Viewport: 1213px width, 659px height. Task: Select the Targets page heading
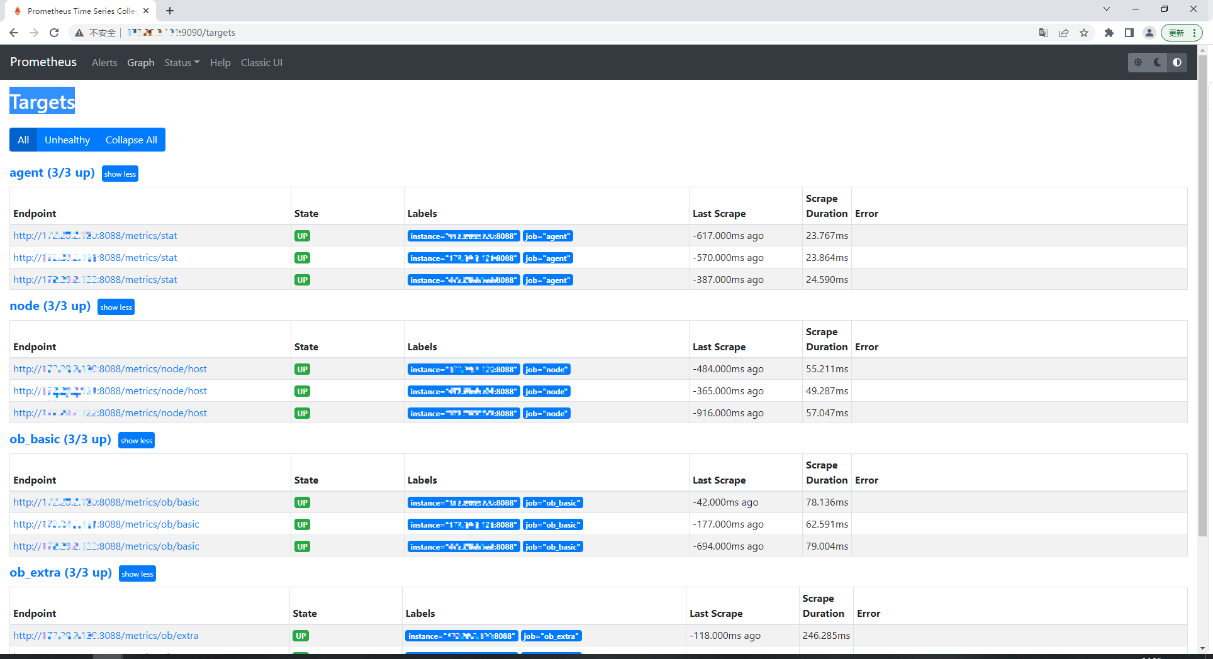point(42,101)
